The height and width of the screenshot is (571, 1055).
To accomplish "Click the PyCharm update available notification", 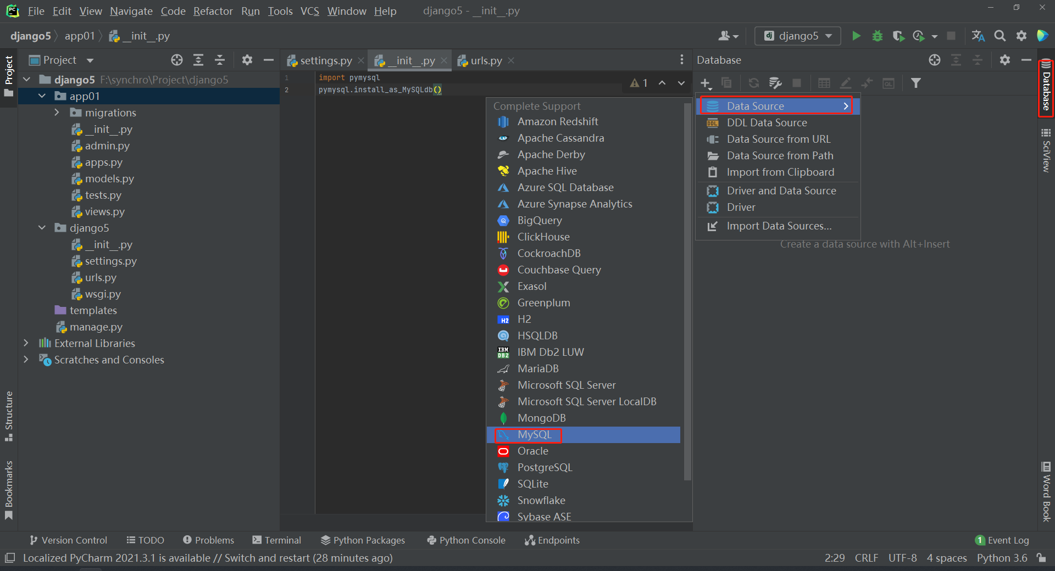I will pos(208,558).
